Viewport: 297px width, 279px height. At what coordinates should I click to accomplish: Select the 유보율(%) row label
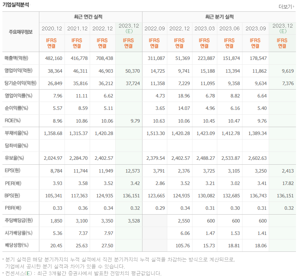pyautogui.click(x=14, y=158)
